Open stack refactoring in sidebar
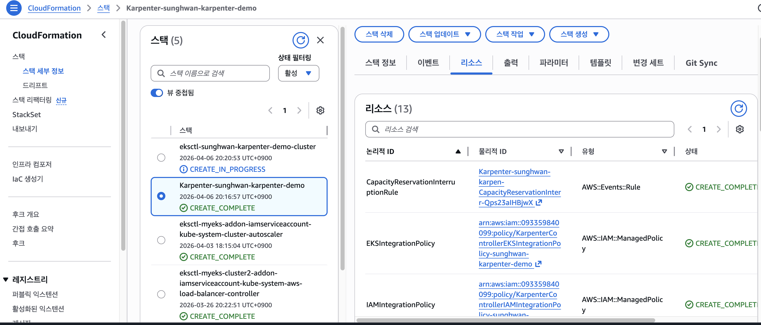The height and width of the screenshot is (325, 761). tap(32, 100)
